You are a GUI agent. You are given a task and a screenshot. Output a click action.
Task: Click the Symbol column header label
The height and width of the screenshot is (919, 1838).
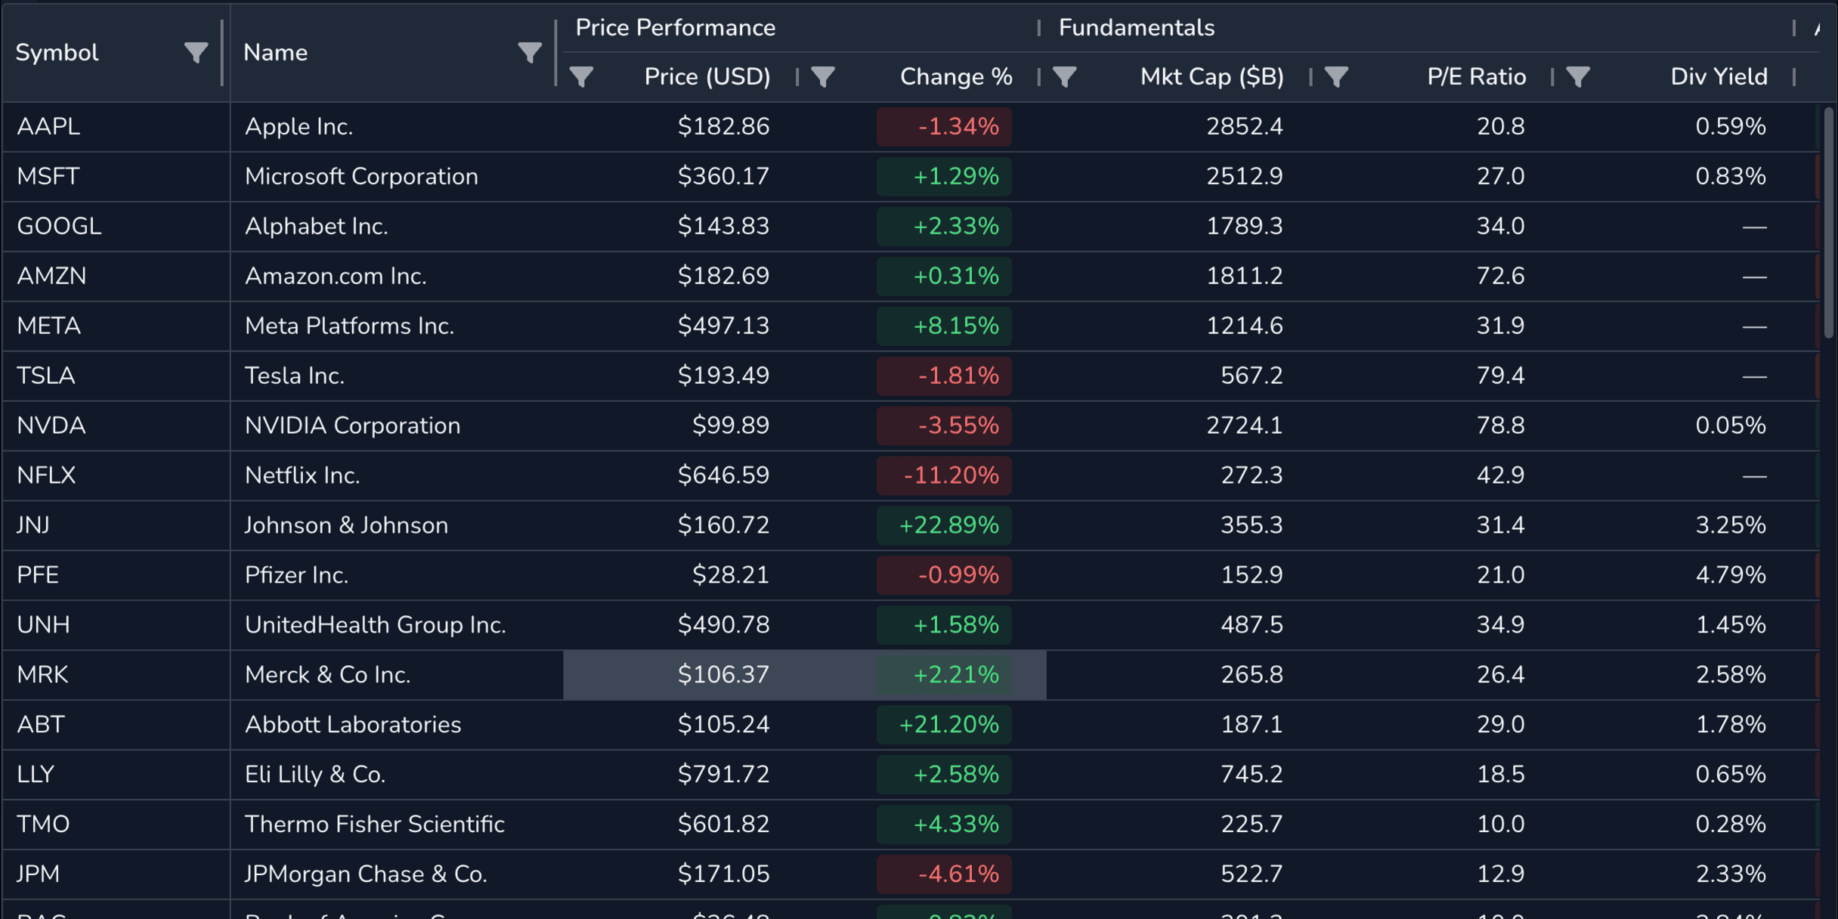coord(57,52)
